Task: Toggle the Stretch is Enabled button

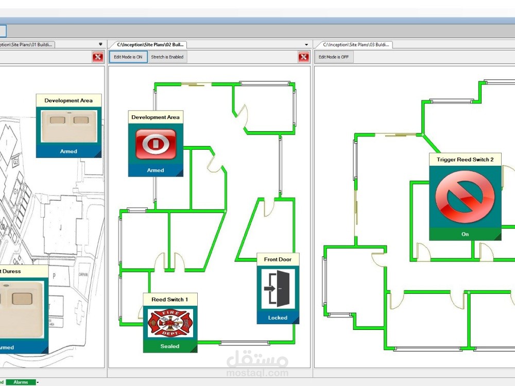Action: point(167,57)
